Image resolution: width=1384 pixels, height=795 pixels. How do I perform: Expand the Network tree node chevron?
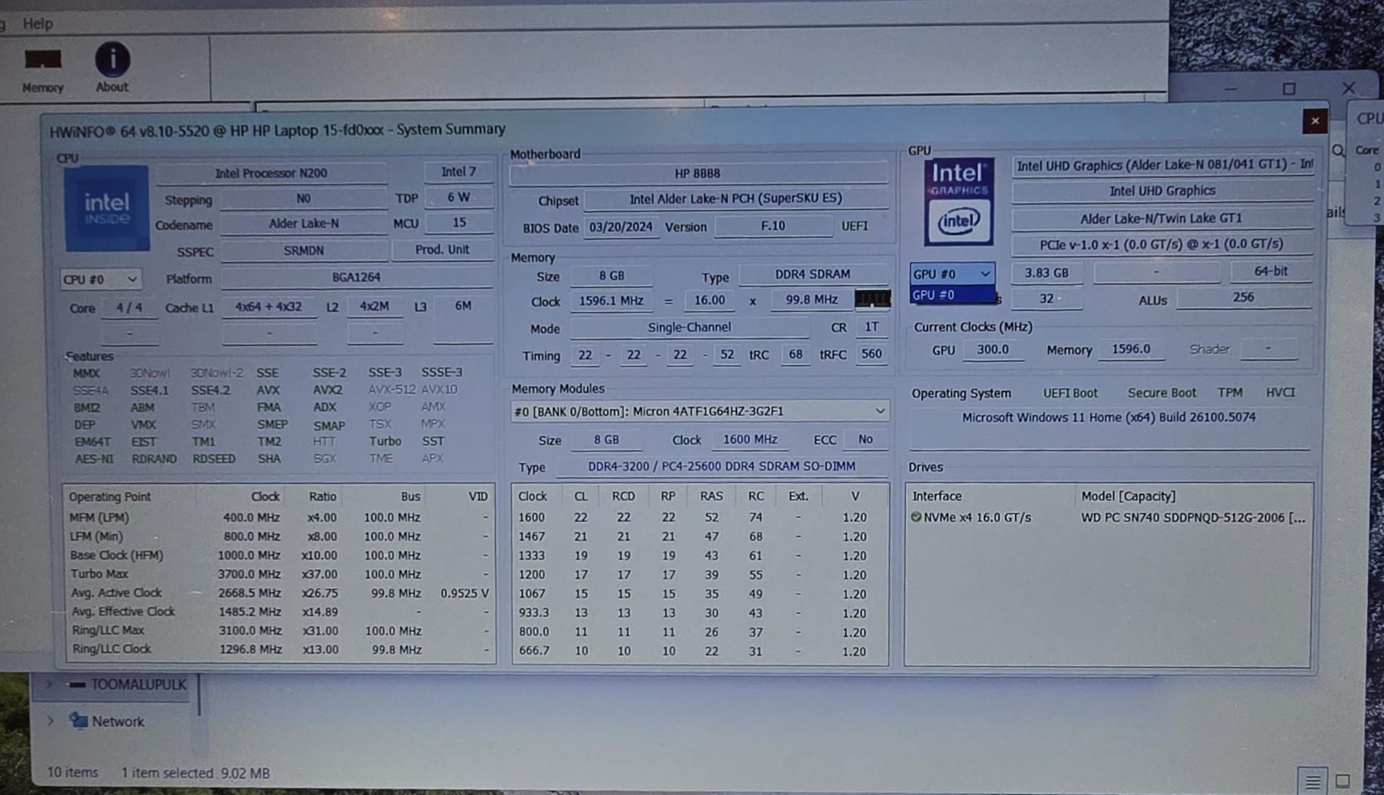tap(50, 721)
